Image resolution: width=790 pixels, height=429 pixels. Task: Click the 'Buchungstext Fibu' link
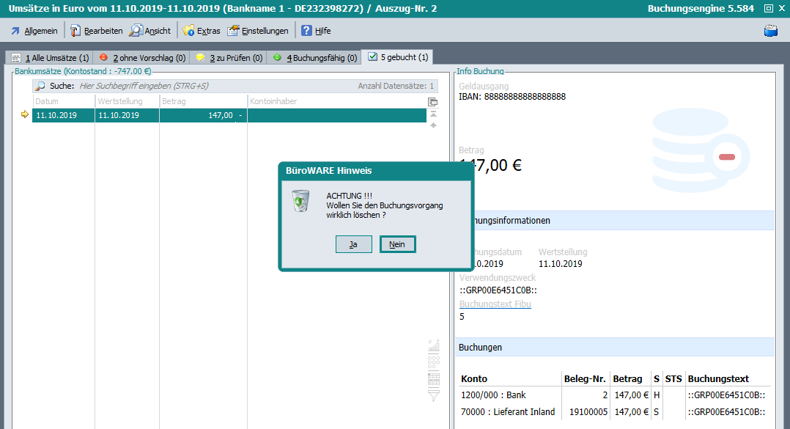tap(495, 304)
